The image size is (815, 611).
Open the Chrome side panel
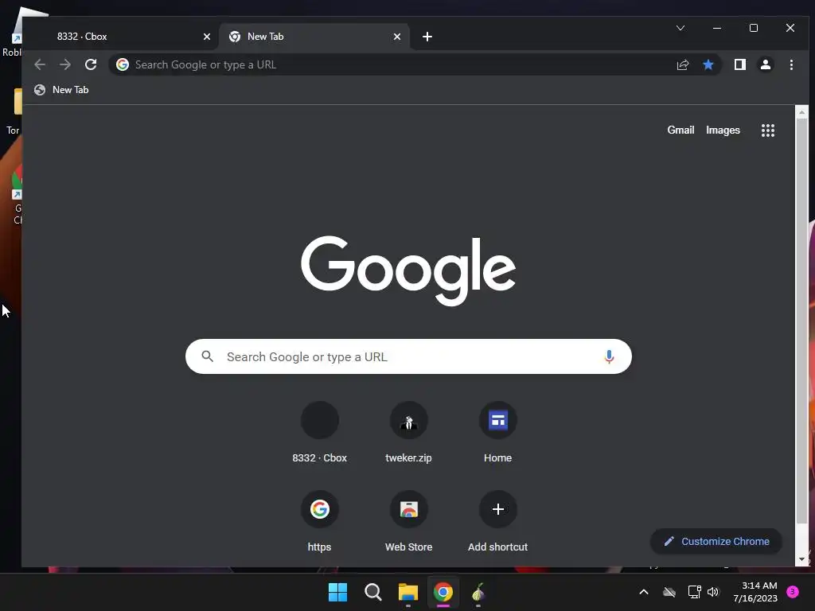coord(739,64)
